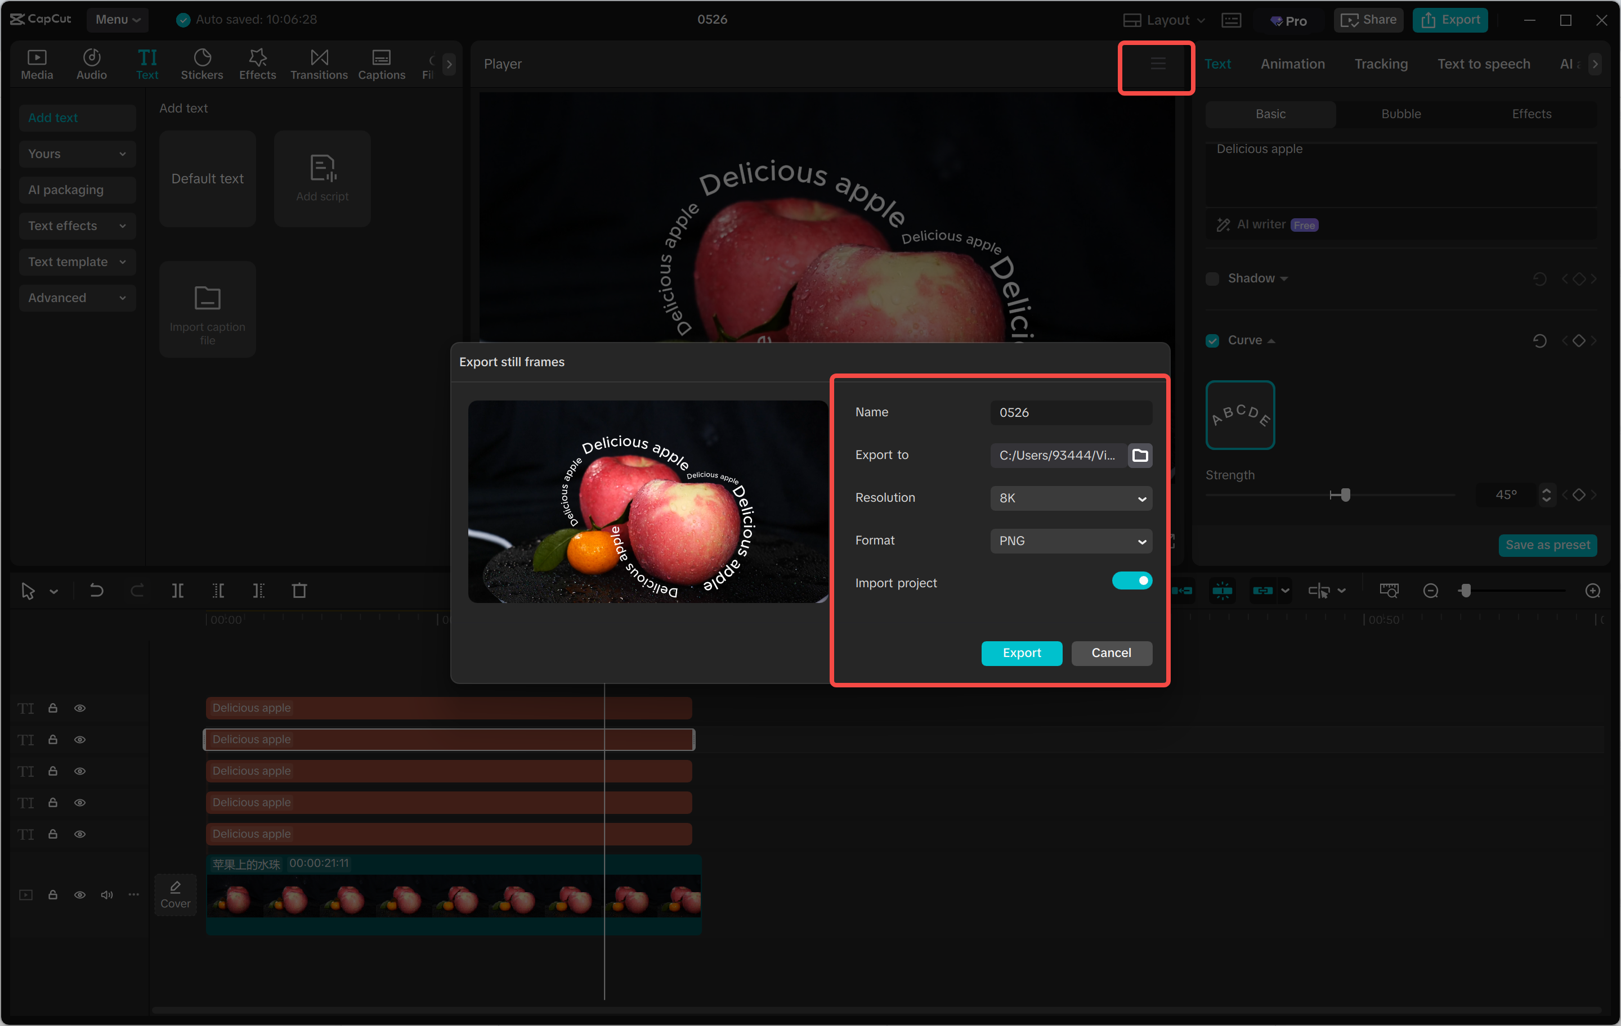Click the Undo icon above the timeline
This screenshot has width=1621, height=1026.
click(x=96, y=590)
